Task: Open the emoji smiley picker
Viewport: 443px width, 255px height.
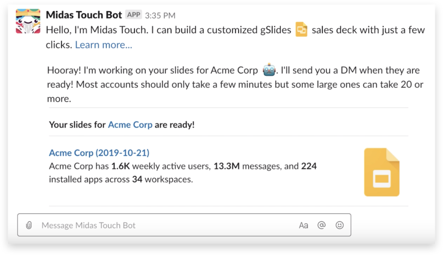Action: click(x=340, y=225)
